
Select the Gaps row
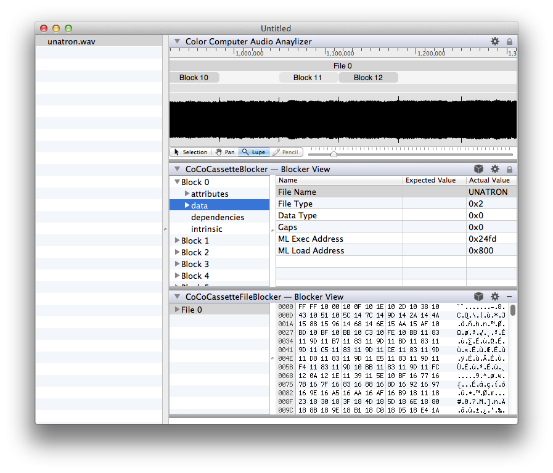(396, 227)
